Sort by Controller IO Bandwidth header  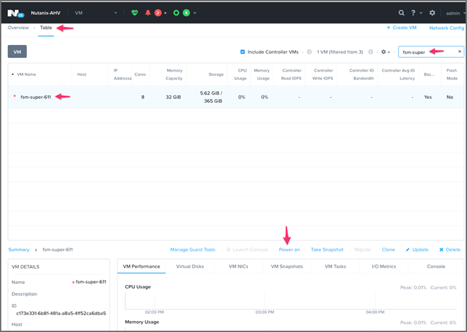361,74
